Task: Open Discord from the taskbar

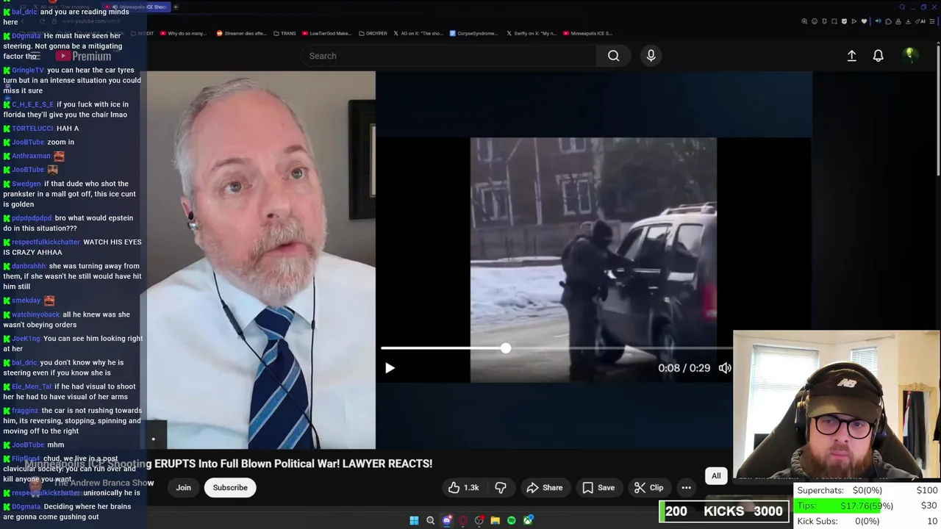Action: [x=446, y=520]
